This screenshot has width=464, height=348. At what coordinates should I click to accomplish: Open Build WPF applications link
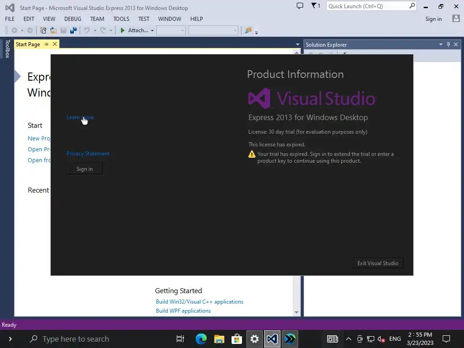tap(183, 311)
